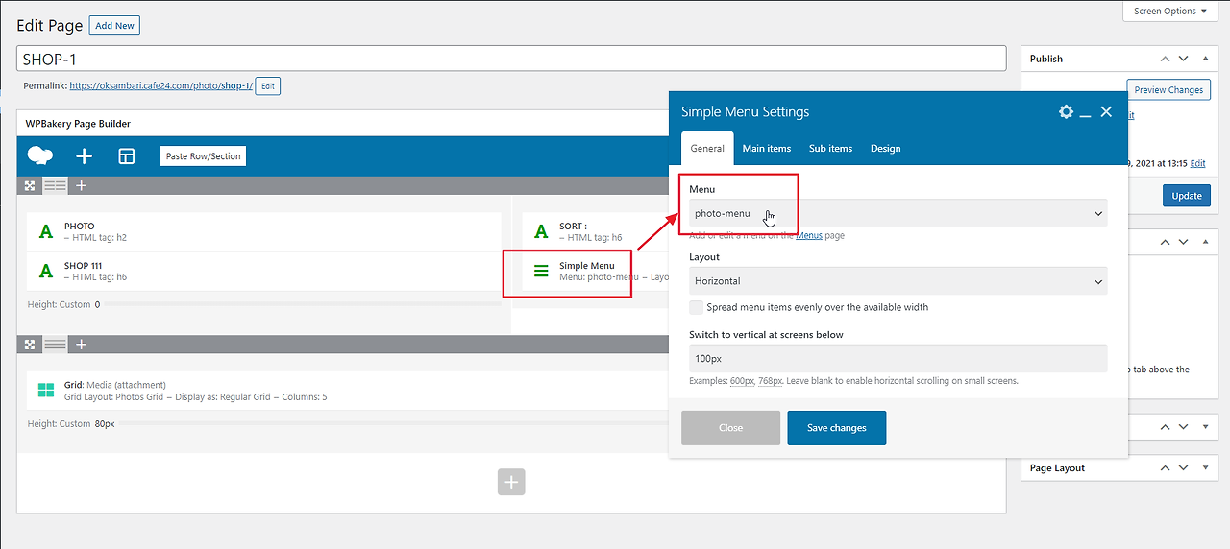
Task: Open the Menu dropdown showing photo-menu
Action: point(898,213)
